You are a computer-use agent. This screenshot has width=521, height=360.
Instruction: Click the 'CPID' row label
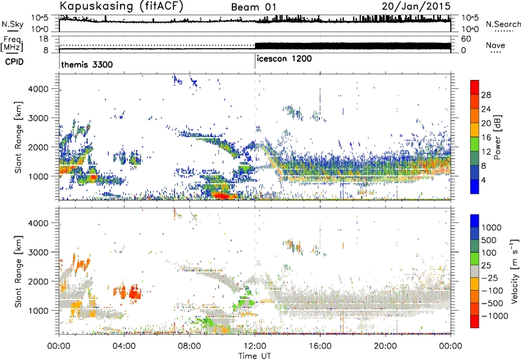(x=14, y=62)
